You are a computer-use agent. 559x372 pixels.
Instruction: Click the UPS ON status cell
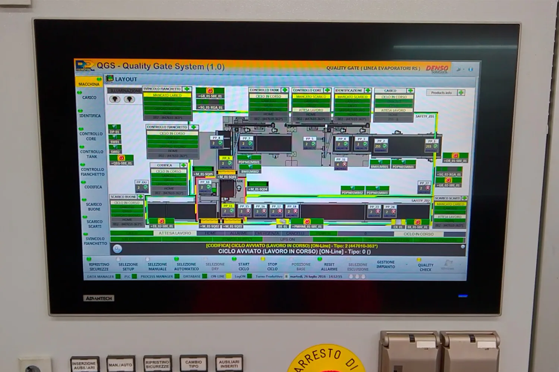(x=287, y=240)
